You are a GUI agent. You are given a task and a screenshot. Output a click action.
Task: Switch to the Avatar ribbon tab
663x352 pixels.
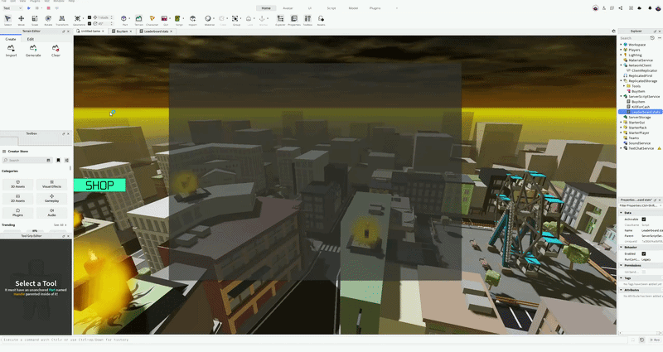(288, 8)
